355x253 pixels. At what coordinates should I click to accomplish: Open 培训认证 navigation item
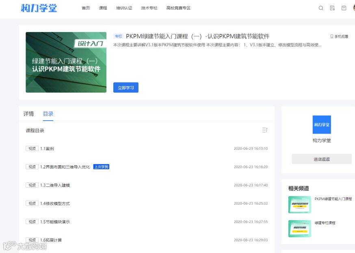[x=124, y=8]
